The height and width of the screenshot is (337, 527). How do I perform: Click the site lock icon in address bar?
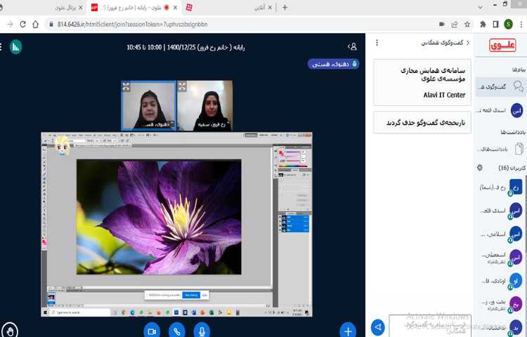[51, 24]
